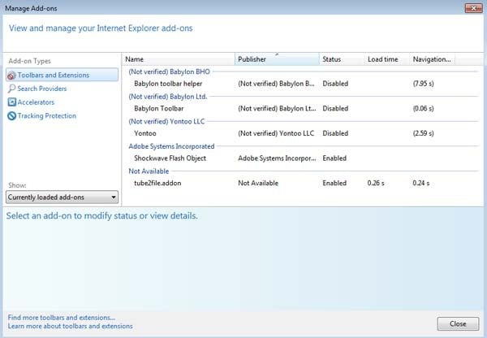
Task: Sort by the Navigation column header
Action: (432, 59)
